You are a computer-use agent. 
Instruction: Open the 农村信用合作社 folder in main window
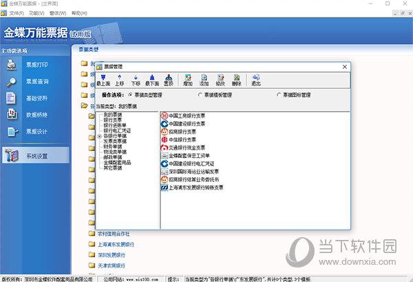click(114, 234)
